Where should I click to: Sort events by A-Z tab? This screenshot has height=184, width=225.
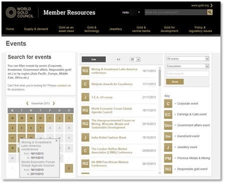tap(118, 59)
